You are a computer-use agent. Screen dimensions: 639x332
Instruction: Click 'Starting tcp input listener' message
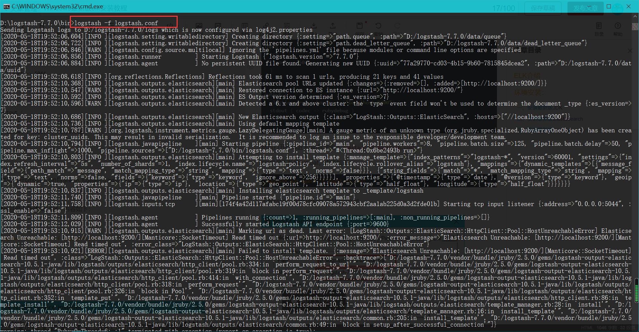click(x=489, y=204)
